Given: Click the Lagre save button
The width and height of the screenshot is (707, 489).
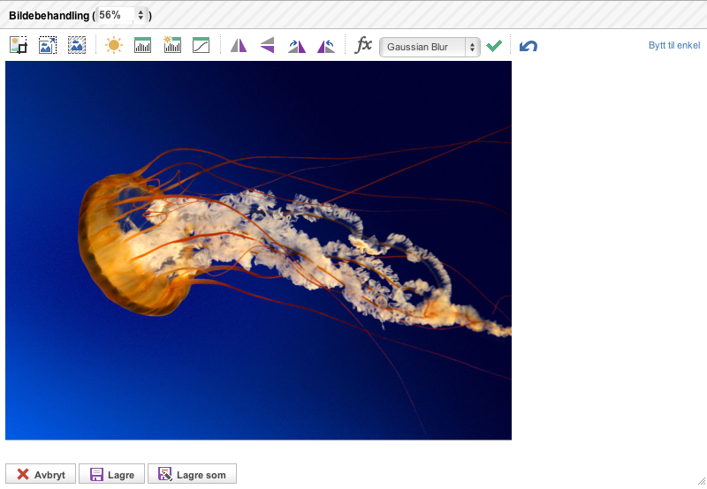Looking at the screenshot, I should tap(111, 475).
